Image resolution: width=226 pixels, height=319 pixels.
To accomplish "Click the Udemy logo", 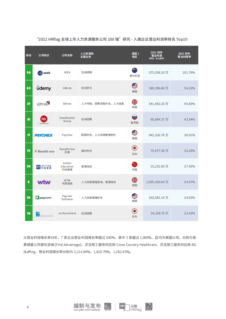I will [x=44, y=88].
